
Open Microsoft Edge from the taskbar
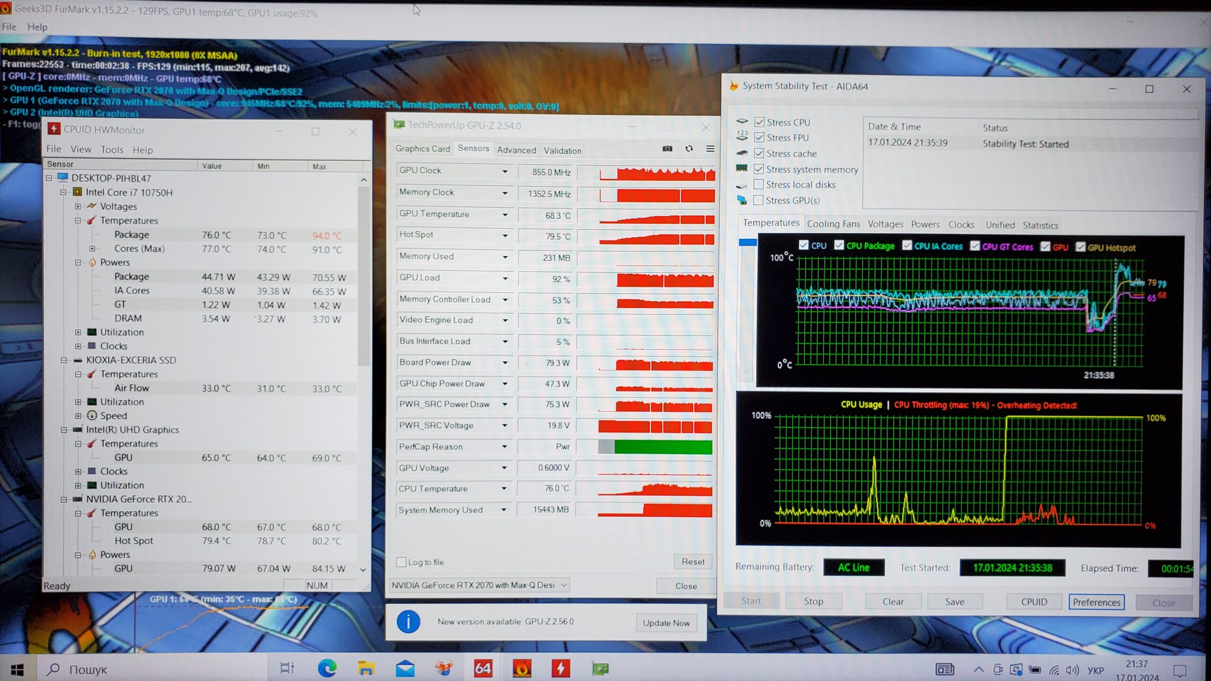(x=327, y=668)
